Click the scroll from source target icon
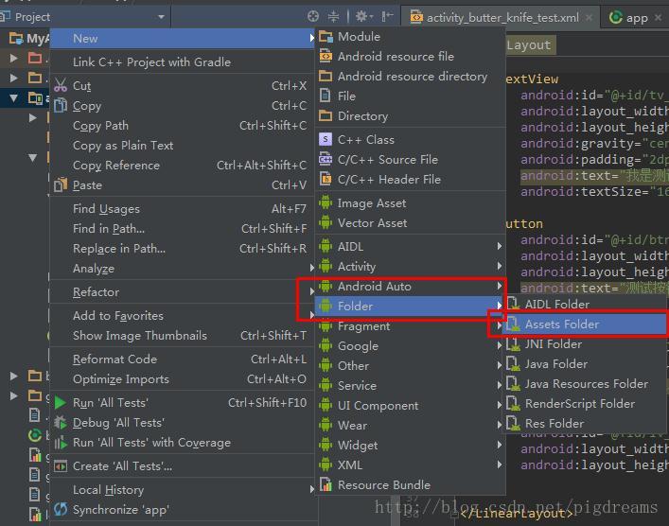669x526 pixels. [x=313, y=16]
